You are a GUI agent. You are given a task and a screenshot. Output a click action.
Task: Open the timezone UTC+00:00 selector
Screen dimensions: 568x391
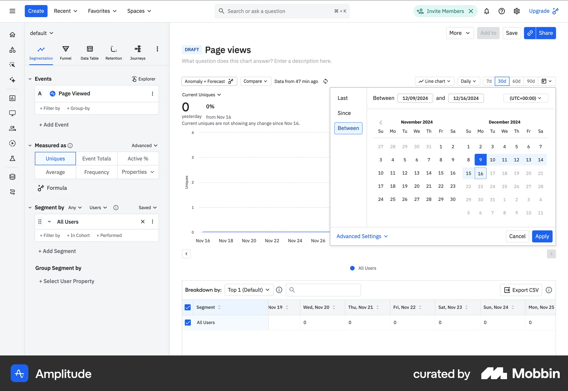(525, 98)
